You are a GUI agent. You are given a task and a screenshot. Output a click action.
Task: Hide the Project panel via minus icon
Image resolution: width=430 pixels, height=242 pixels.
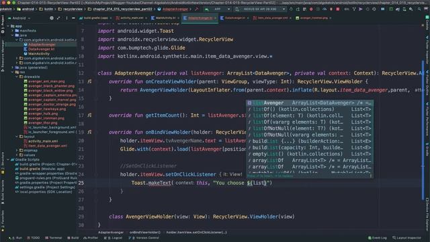tap(73, 18)
